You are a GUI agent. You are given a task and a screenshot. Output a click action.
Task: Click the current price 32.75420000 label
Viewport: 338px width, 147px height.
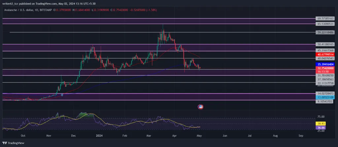click(x=325, y=68)
